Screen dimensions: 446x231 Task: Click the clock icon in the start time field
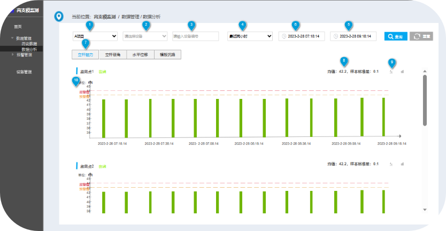click(x=283, y=36)
